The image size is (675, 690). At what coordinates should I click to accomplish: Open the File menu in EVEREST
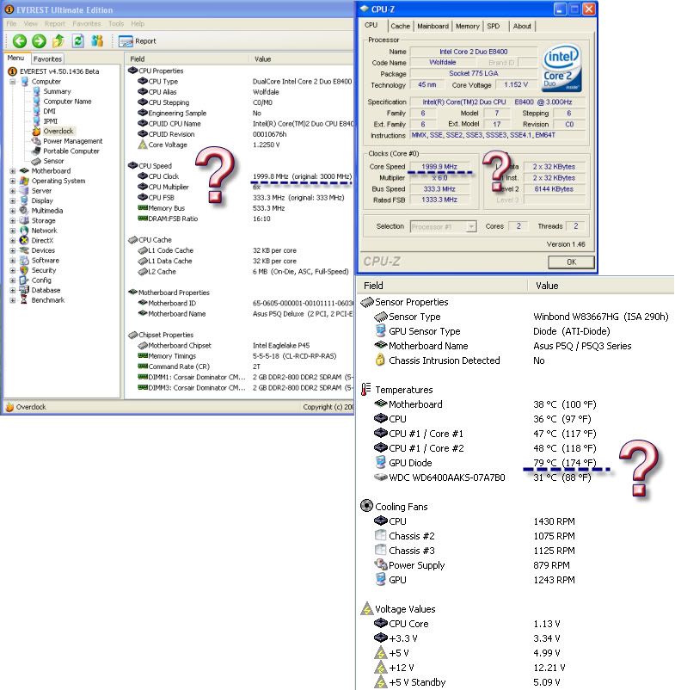point(11,24)
